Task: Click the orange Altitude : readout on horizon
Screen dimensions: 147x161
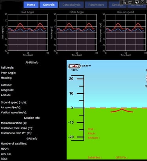Action: [x=94, y=138]
